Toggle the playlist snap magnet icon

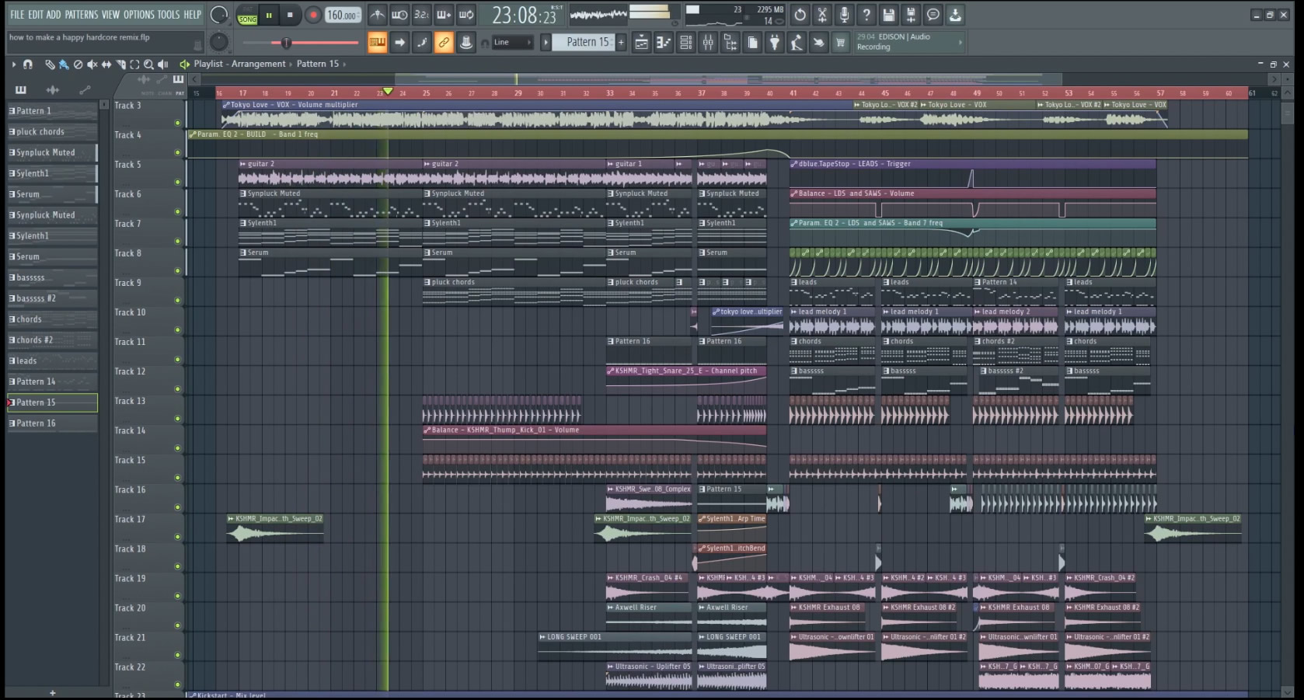click(x=28, y=64)
